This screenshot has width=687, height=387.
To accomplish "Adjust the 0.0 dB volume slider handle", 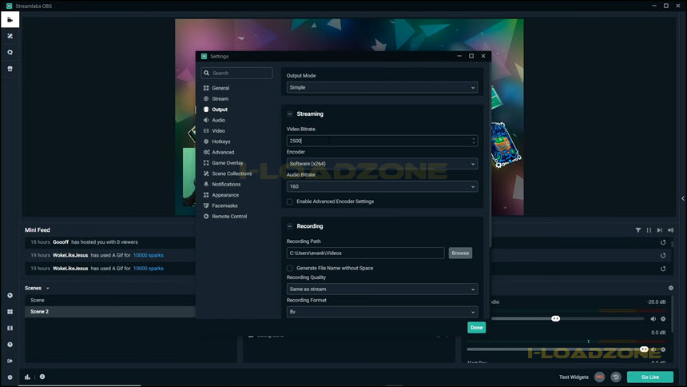I will coord(644,349).
